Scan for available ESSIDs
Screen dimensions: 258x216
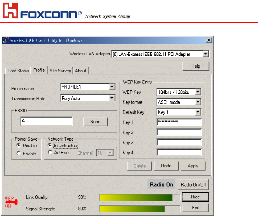(x=95, y=122)
